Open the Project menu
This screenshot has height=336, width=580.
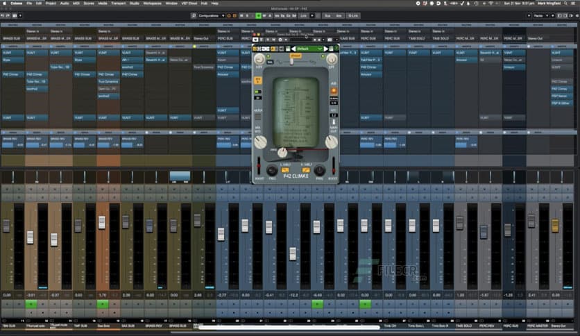pyautogui.click(x=51, y=3)
